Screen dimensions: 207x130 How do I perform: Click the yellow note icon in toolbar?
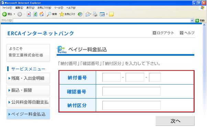pos(111,14)
